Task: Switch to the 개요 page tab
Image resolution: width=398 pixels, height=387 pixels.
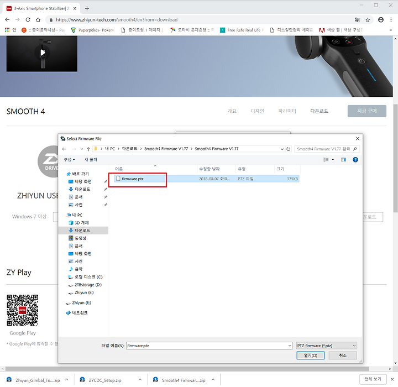Action: coord(232,111)
